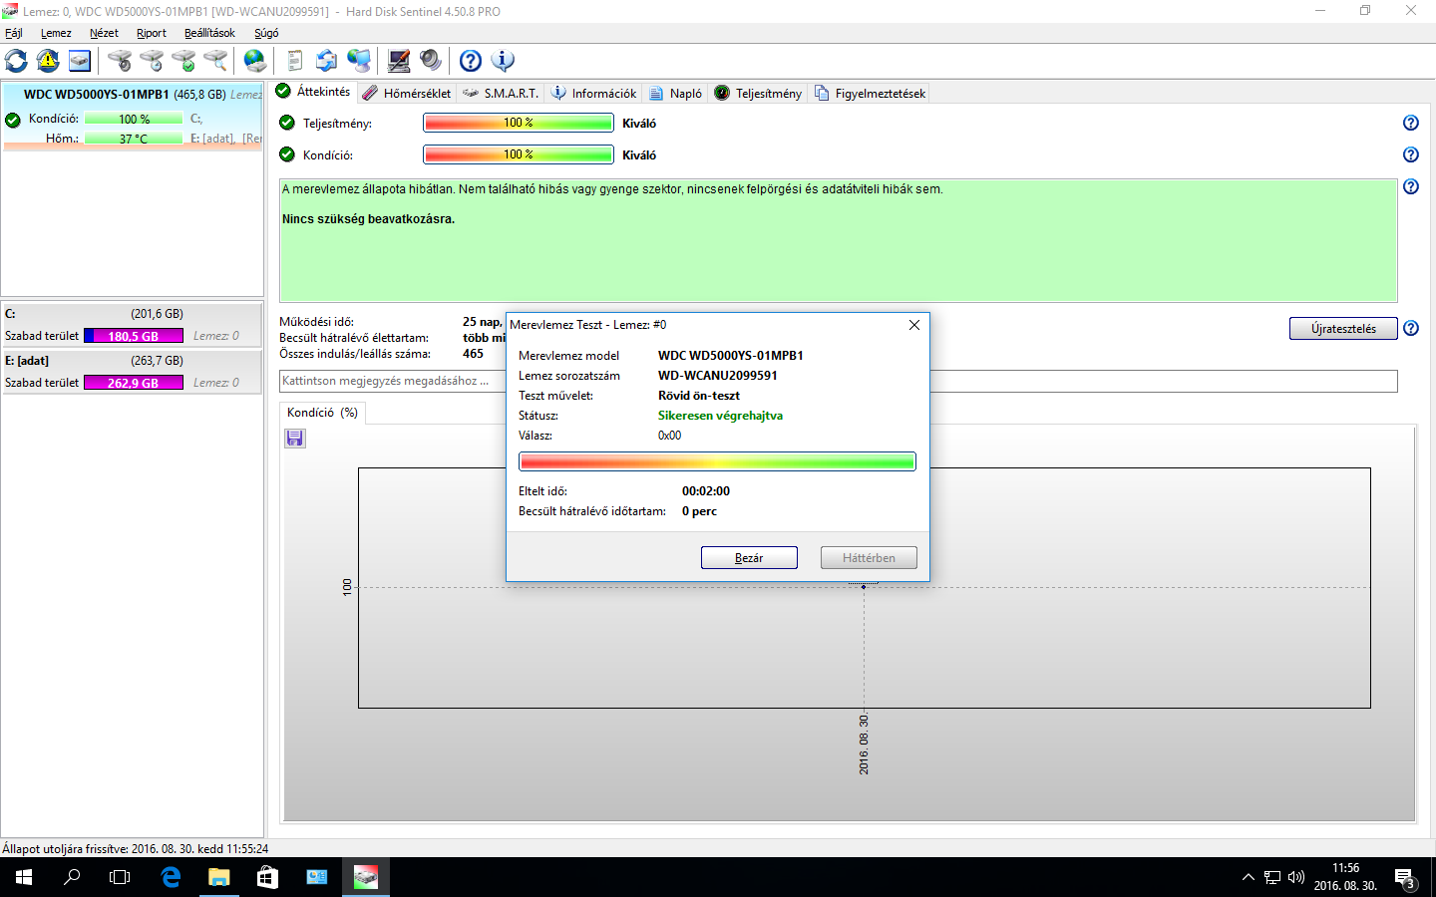
Task: Open the Riport menu
Action: point(152,33)
